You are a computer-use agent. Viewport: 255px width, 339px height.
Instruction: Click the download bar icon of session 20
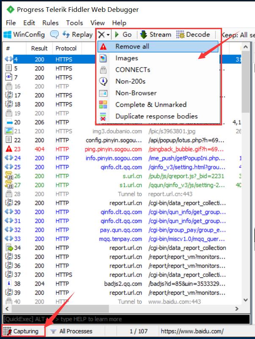click(x=9, y=122)
